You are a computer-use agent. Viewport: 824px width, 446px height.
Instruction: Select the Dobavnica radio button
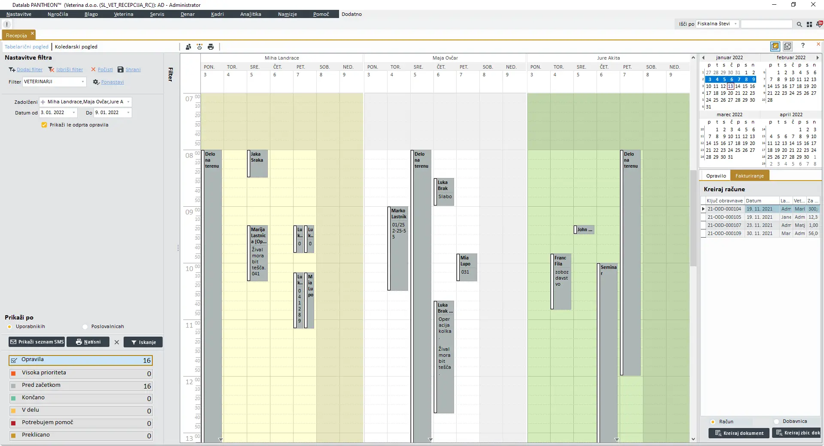click(776, 422)
